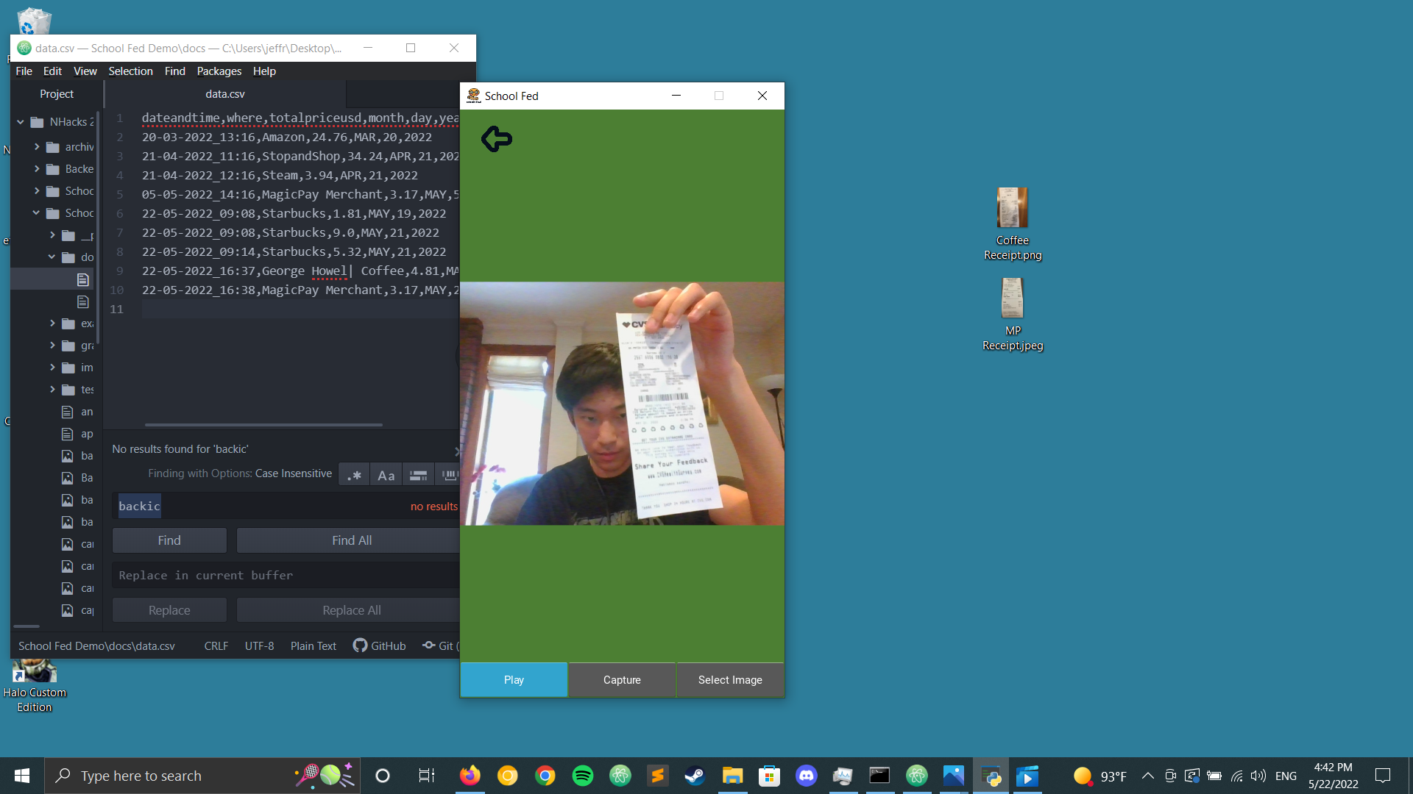This screenshot has height=794, width=1413.
Task: Open Discord from the taskbar
Action: pos(806,776)
